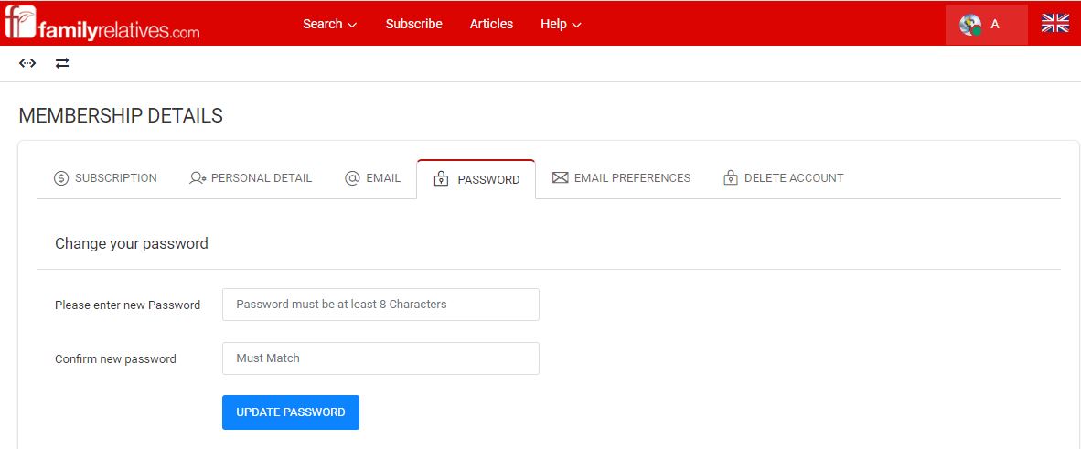Click the swap arrows icon
The height and width of the screenshot is (449, 1081).
[62, 63]
